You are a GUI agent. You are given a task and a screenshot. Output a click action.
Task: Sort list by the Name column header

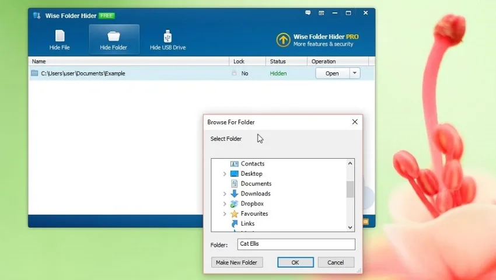pyautogui.click(x=129, y=61)
